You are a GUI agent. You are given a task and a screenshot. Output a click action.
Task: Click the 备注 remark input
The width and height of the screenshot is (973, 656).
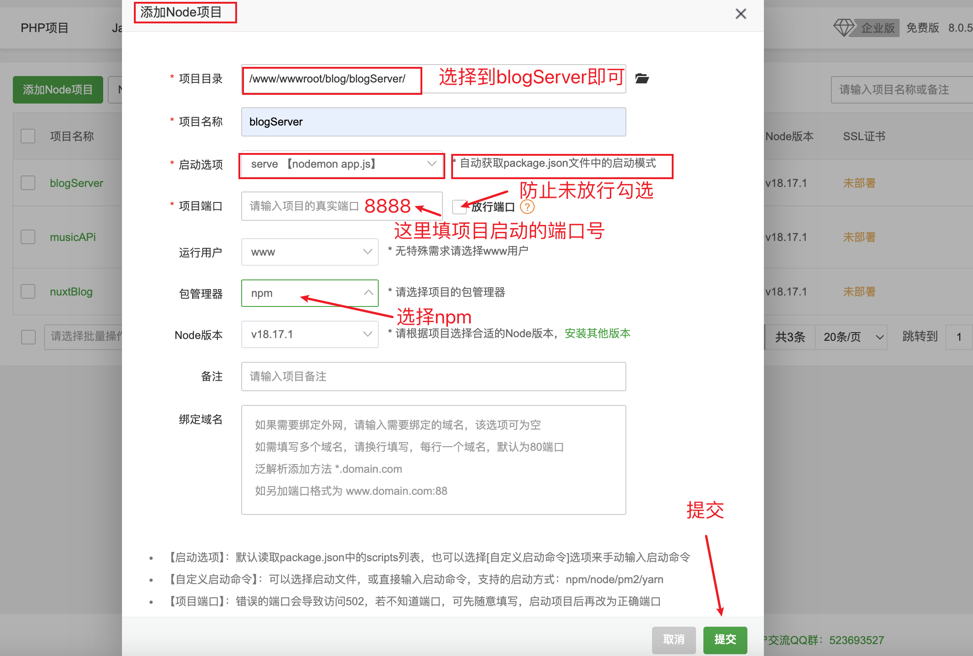click(434, 377)
